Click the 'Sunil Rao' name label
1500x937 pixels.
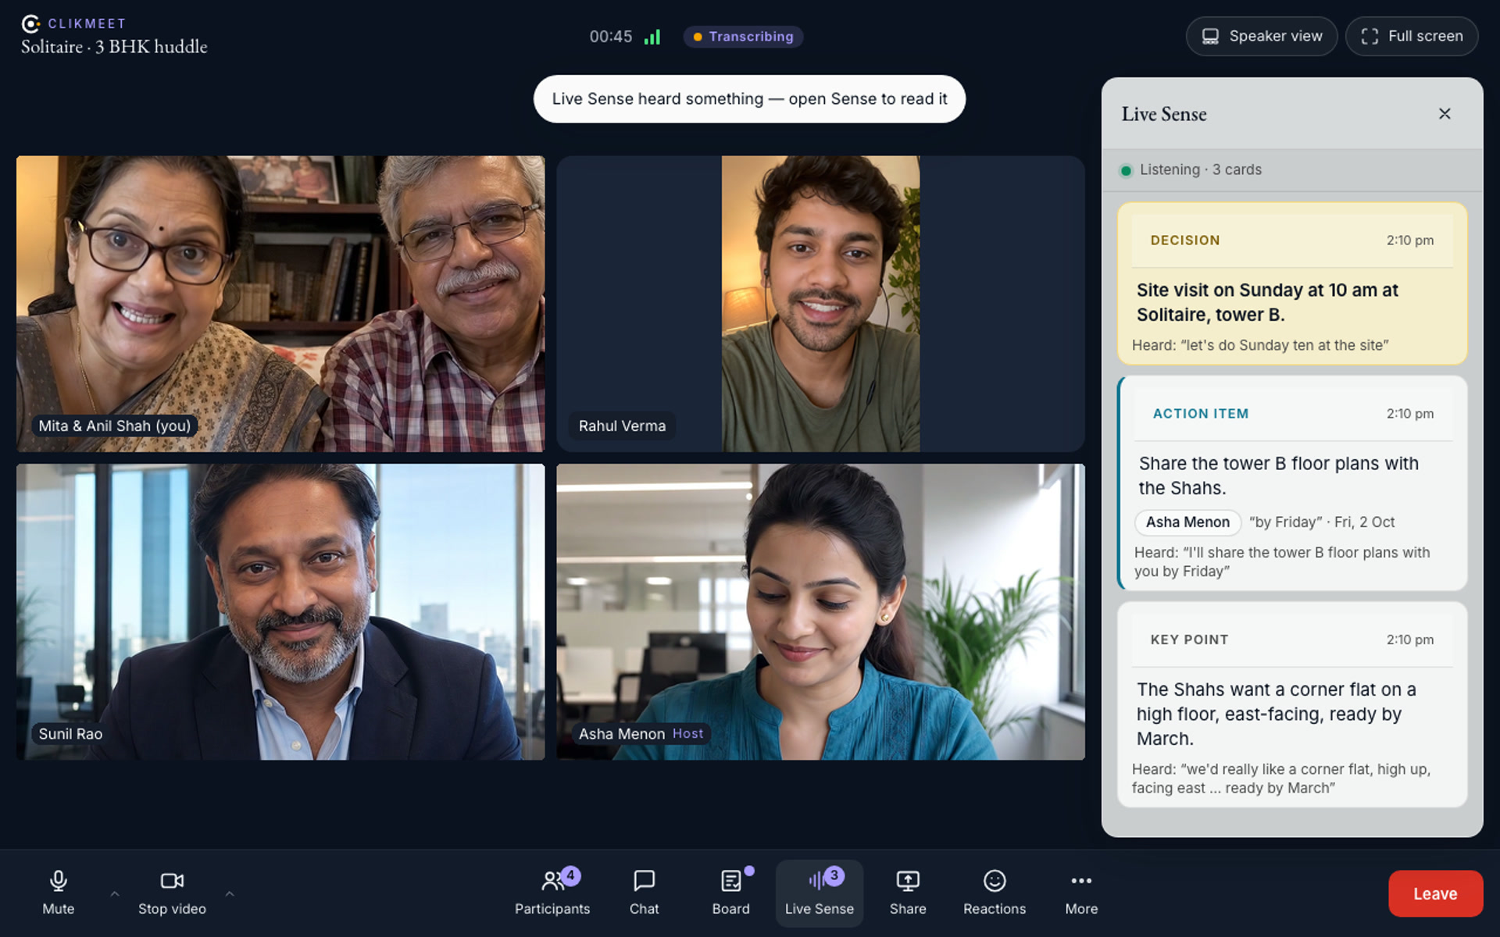click(x=70, y=734)
